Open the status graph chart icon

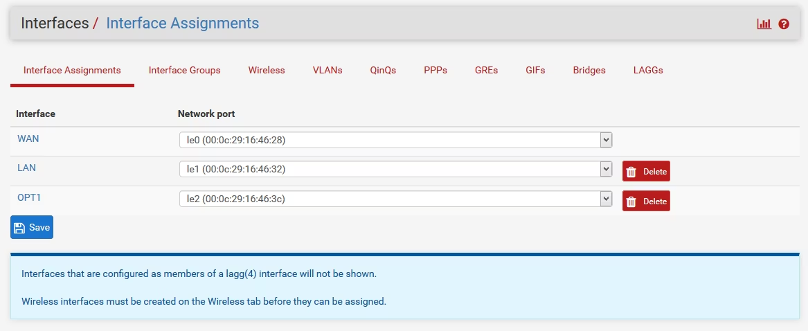[764, 24]
